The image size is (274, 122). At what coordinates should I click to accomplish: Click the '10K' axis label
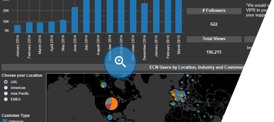(6, 22)
